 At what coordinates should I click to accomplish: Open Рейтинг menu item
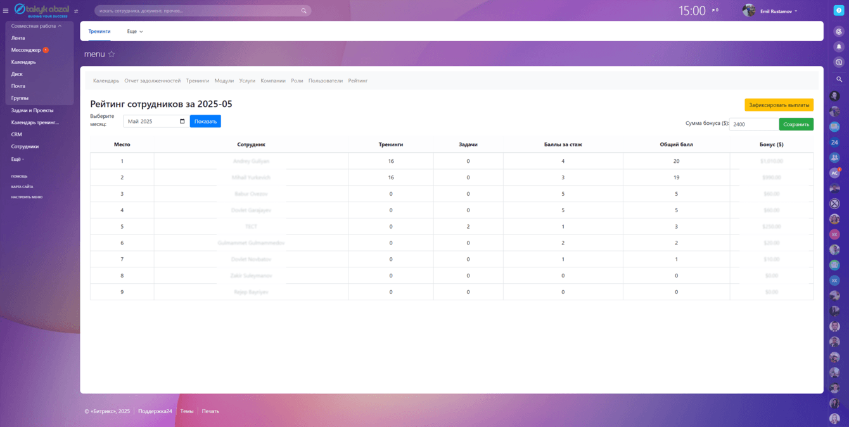(x=358, y=81)
